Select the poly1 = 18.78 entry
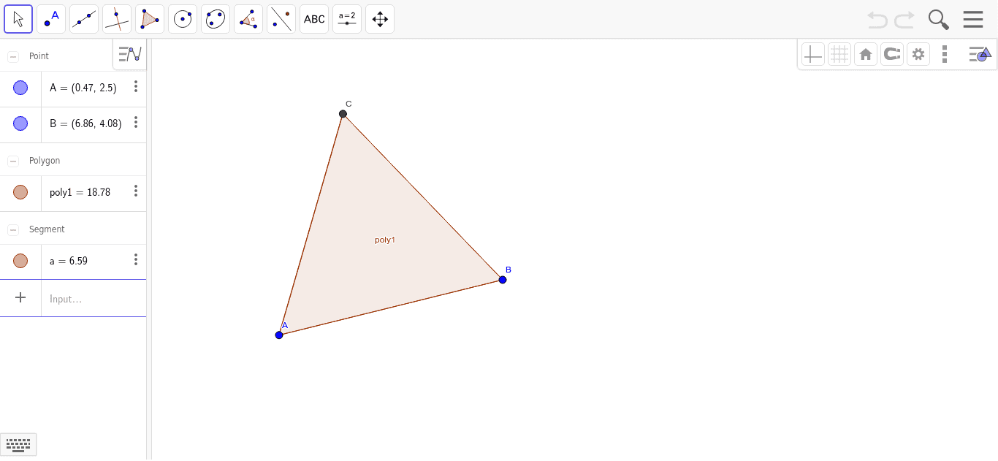The width and height of the screenshot is (998, 461). [x=80, y=192]
